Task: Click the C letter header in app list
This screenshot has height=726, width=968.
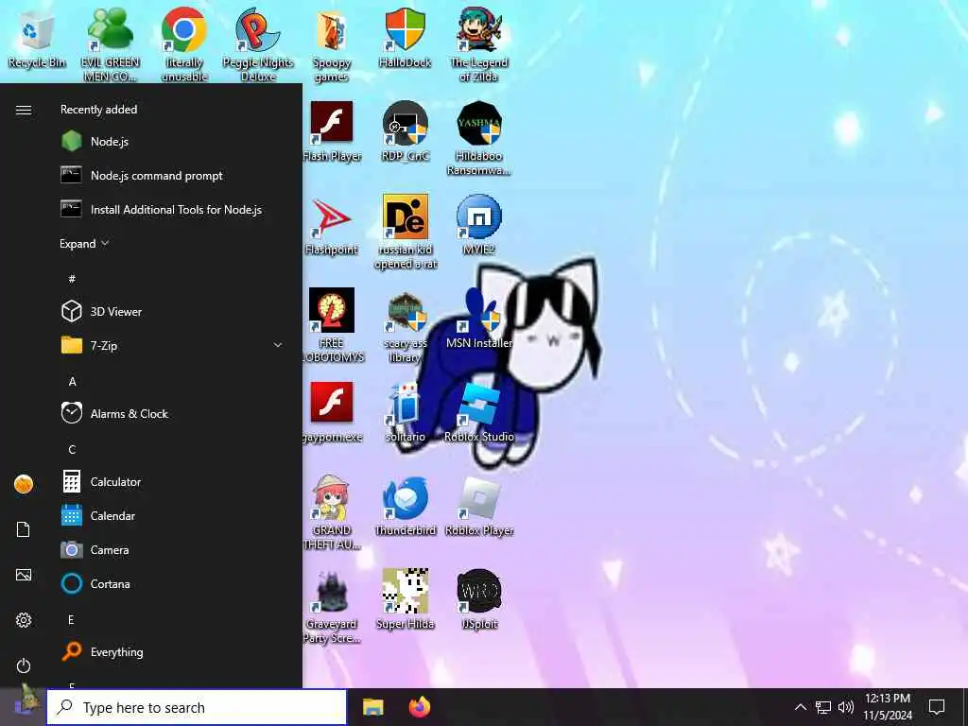Action: coord(72,449)
